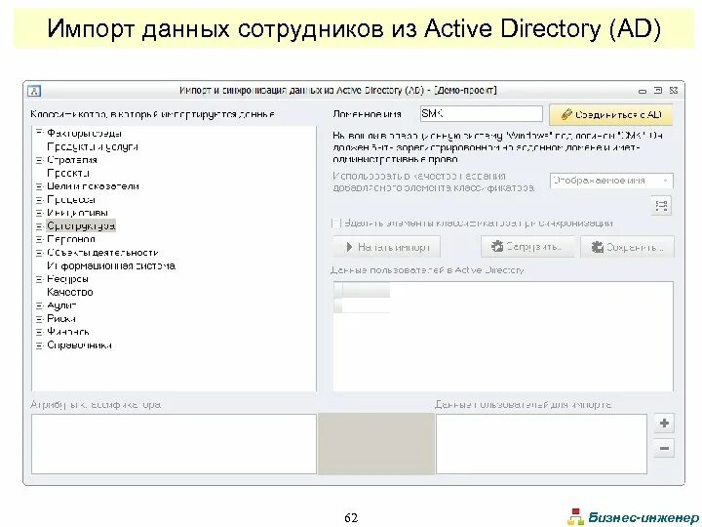Expand the Оргструктура tree node
Screen dimensions: 702x527
(39, 226)
